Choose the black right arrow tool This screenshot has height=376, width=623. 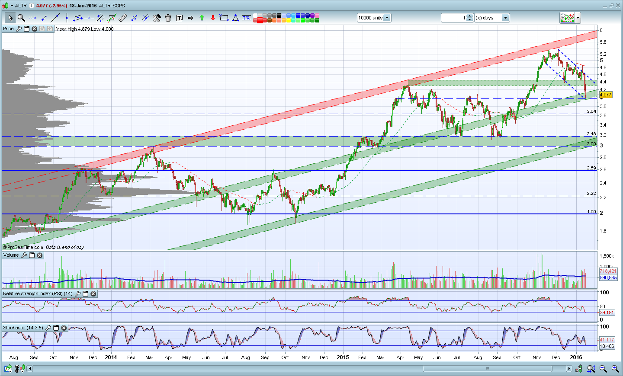tap(190, 18)
